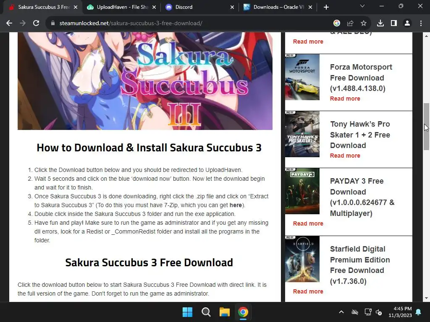Open the Google icon in address bar

pos(336,23)
